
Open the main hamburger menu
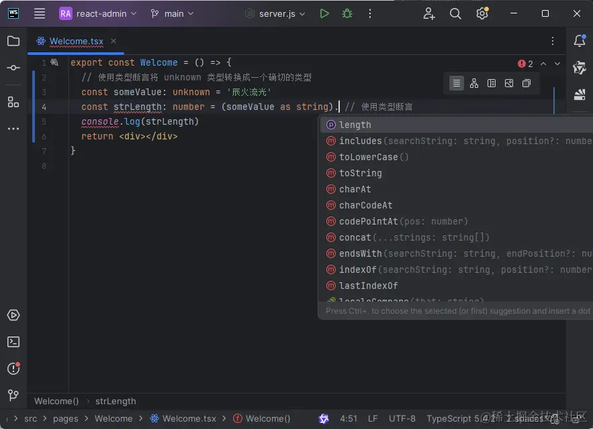[x=40, y=13]
